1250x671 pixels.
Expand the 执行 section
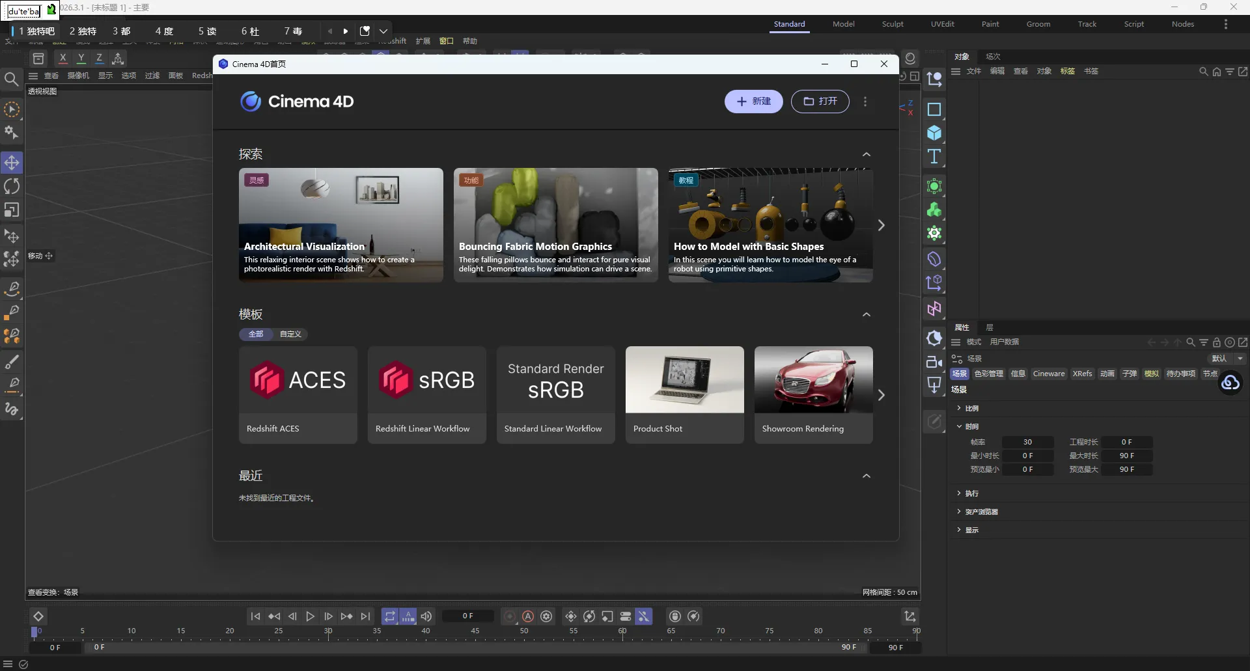click(x=959, y=493)
